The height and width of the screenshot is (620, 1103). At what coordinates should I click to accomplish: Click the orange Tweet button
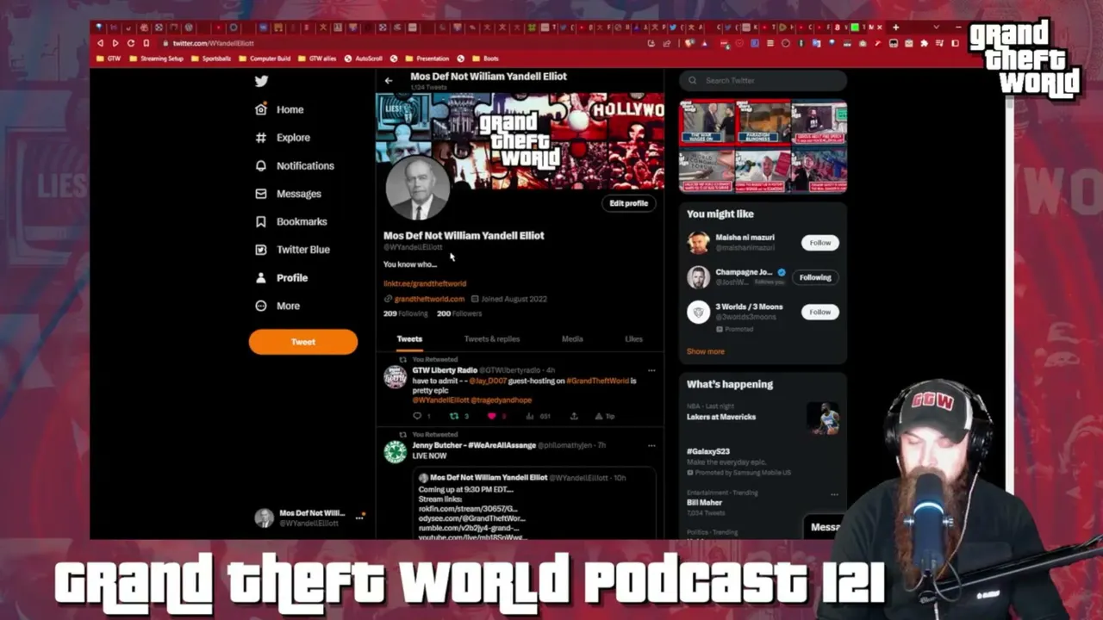tap(303, 342)
